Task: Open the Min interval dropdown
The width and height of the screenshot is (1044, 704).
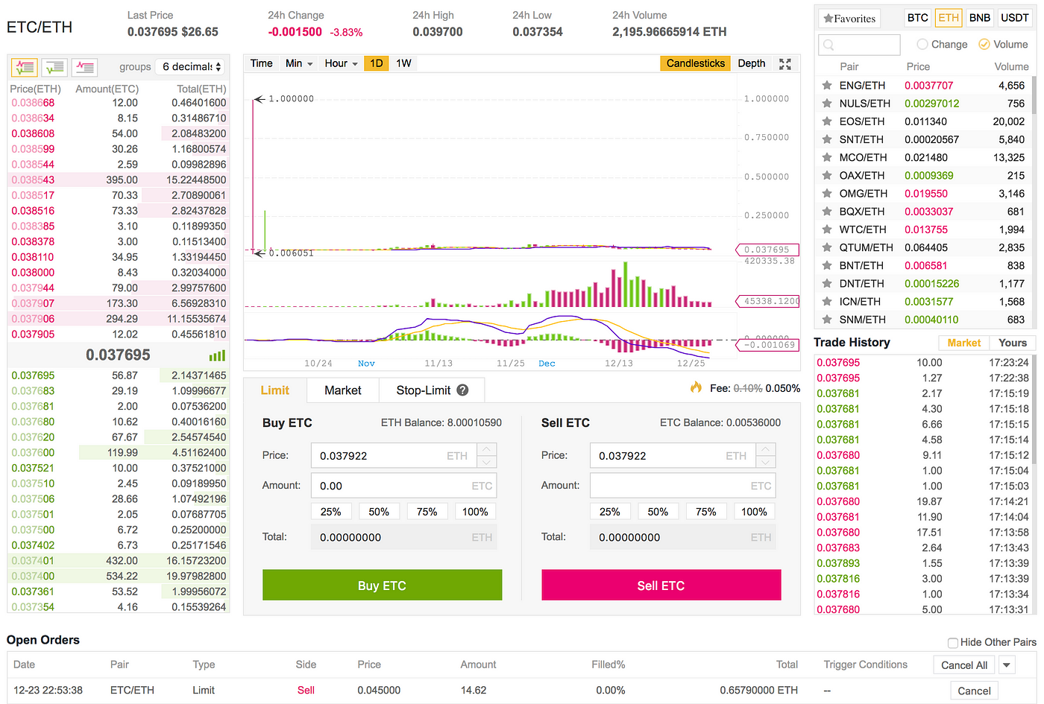Action: (x=299, y=63)
